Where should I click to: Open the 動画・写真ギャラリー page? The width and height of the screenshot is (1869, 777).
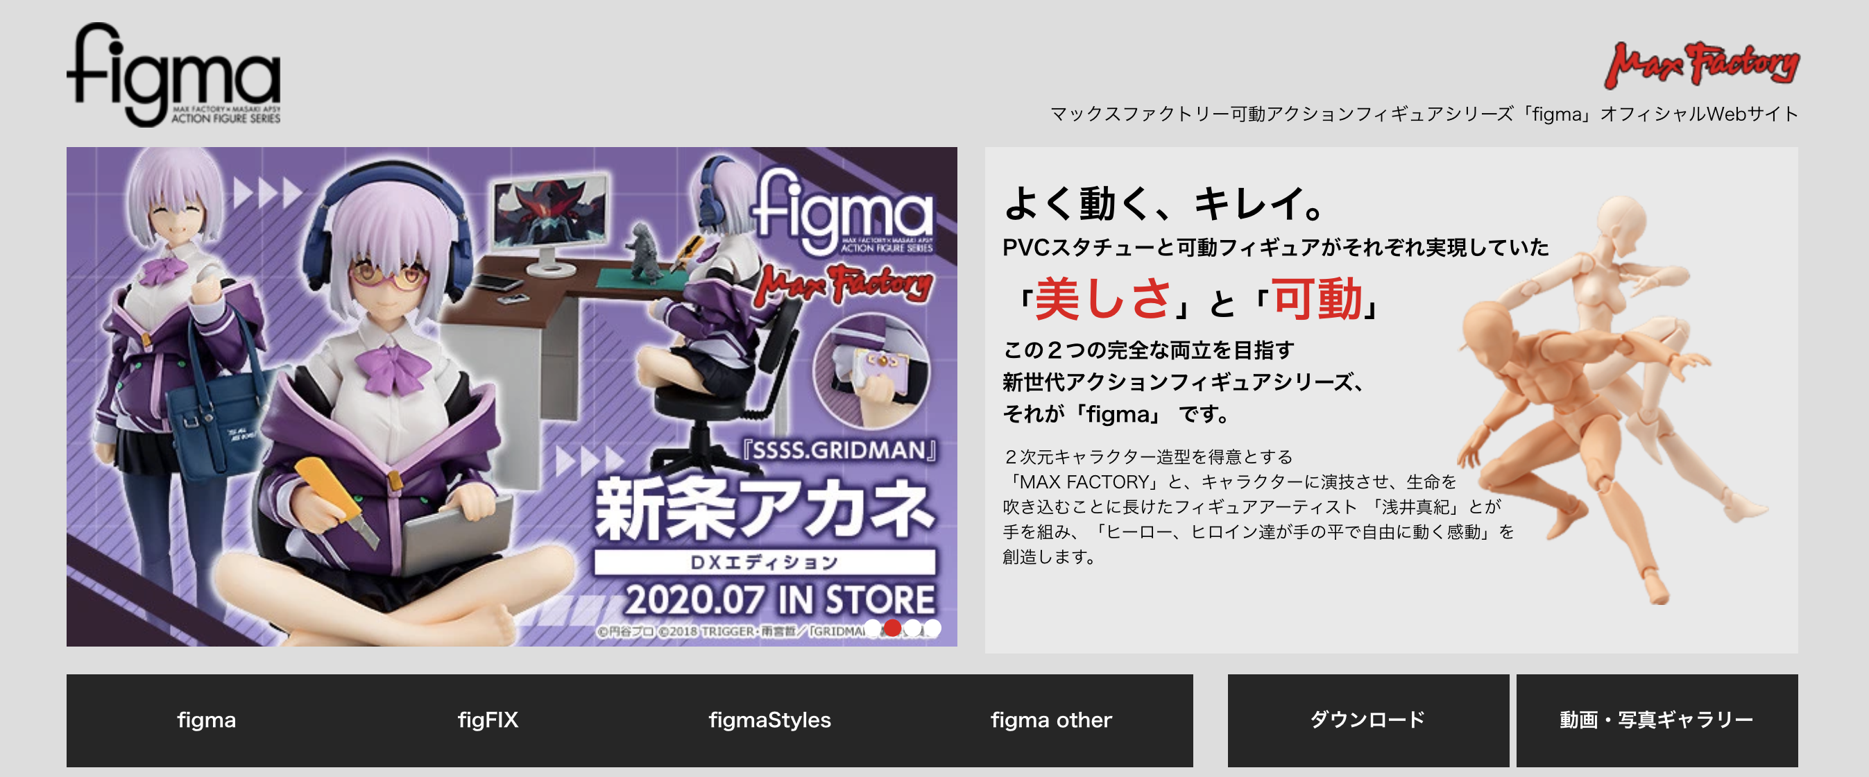(1657, 719)
